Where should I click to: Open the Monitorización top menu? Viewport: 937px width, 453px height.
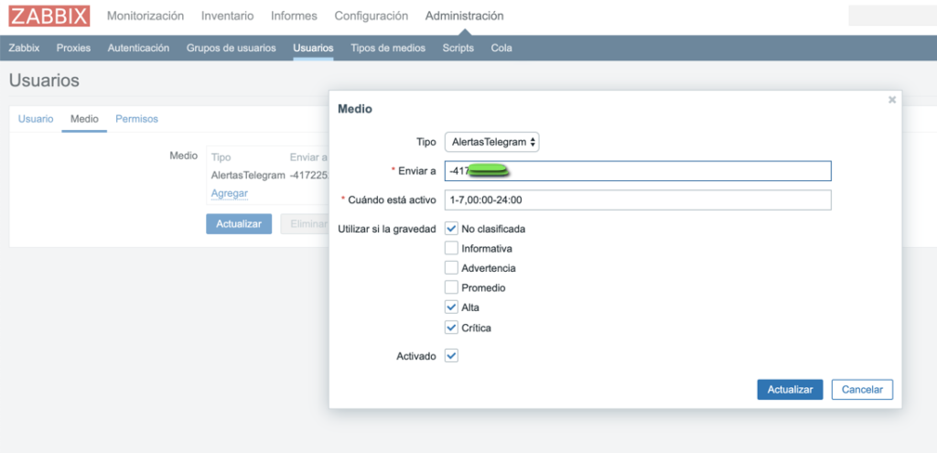pyautogui.click(x=145, y=16)
